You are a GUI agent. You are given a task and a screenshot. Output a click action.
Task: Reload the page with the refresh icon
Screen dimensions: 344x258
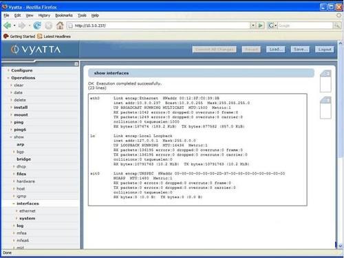tap(37, 26)
